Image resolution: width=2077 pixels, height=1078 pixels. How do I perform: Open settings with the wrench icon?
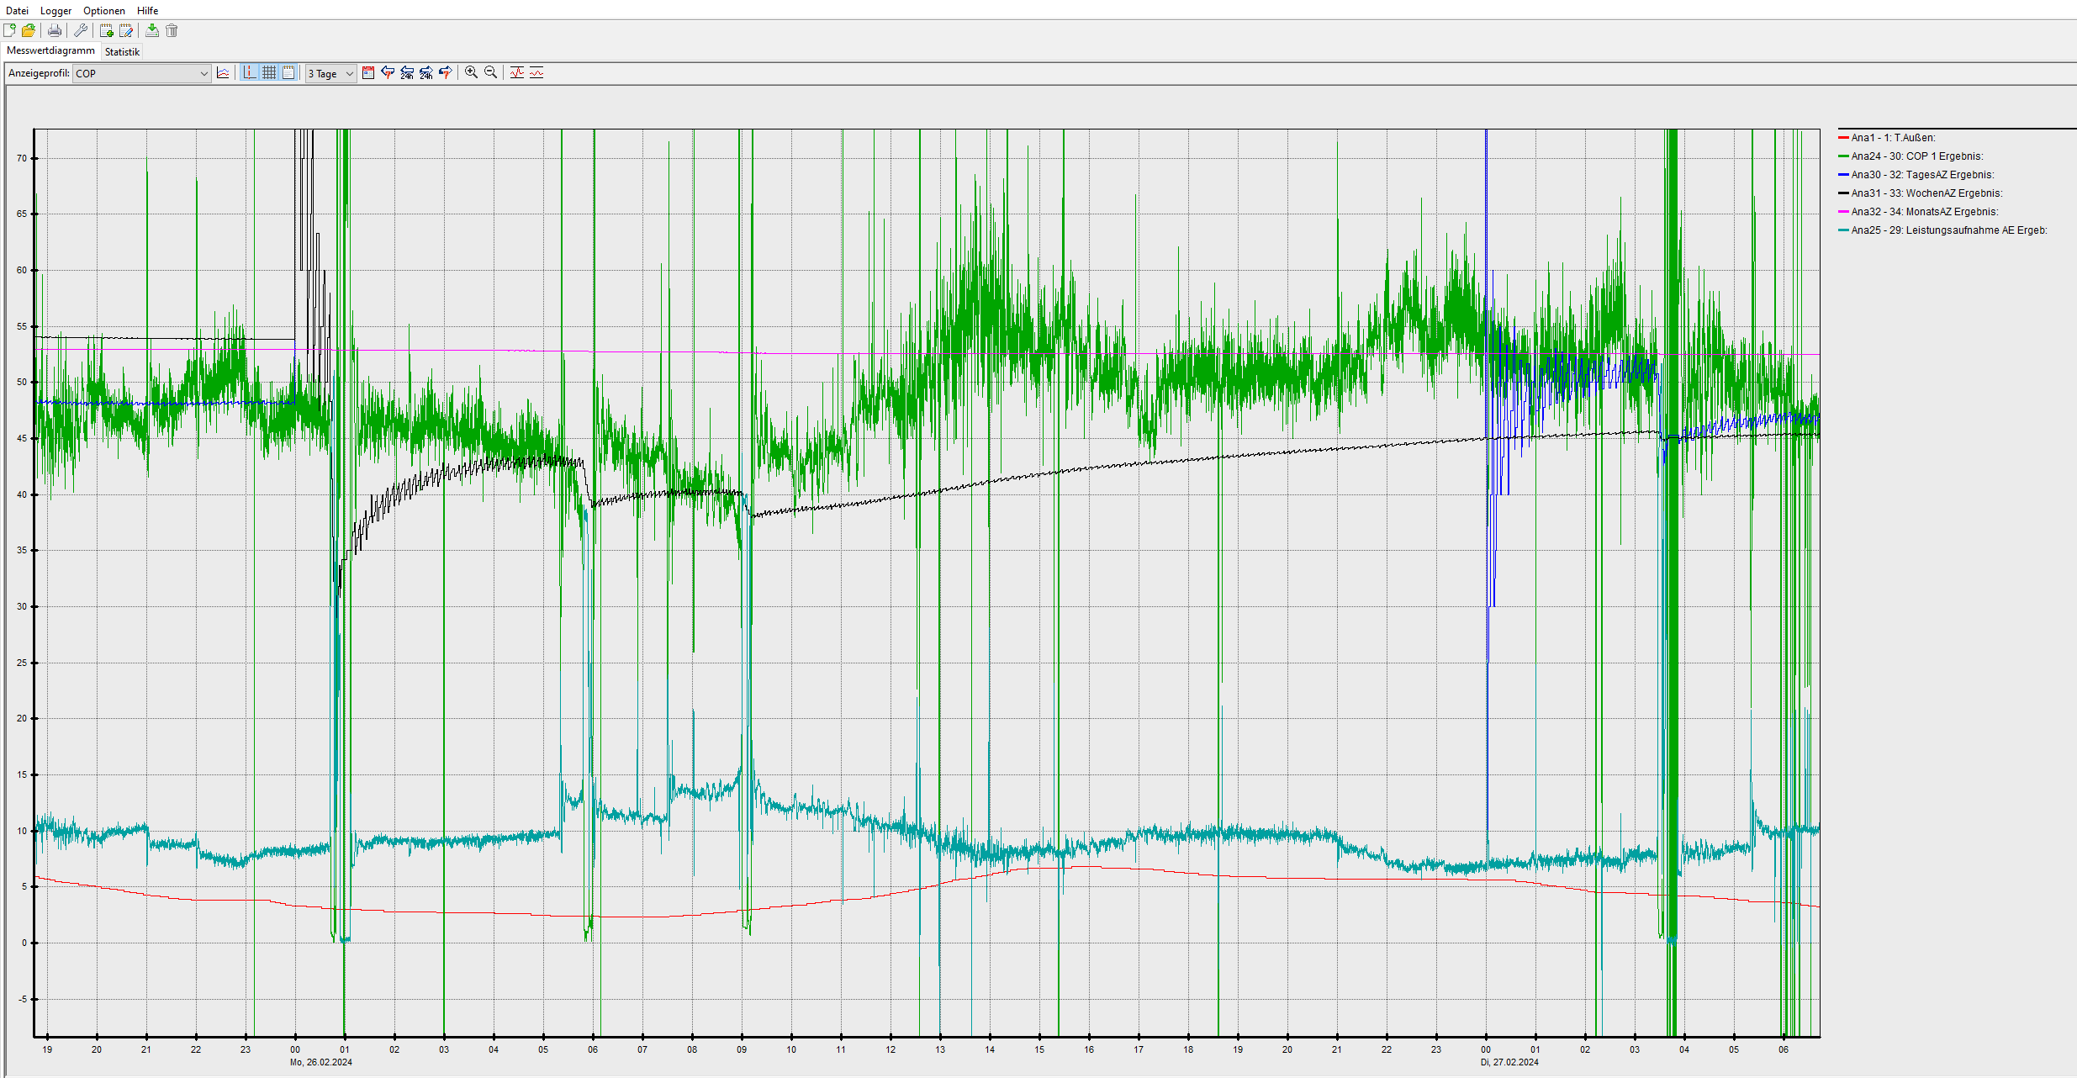pyautogui.click(x=81, y=31)
